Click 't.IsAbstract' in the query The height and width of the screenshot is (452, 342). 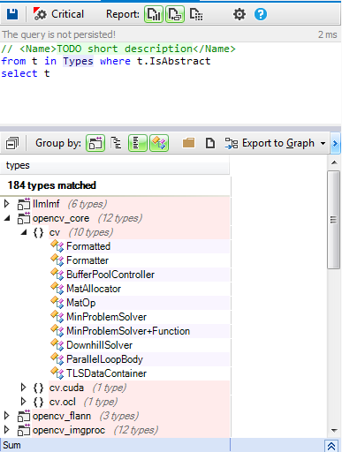point(174,61)
